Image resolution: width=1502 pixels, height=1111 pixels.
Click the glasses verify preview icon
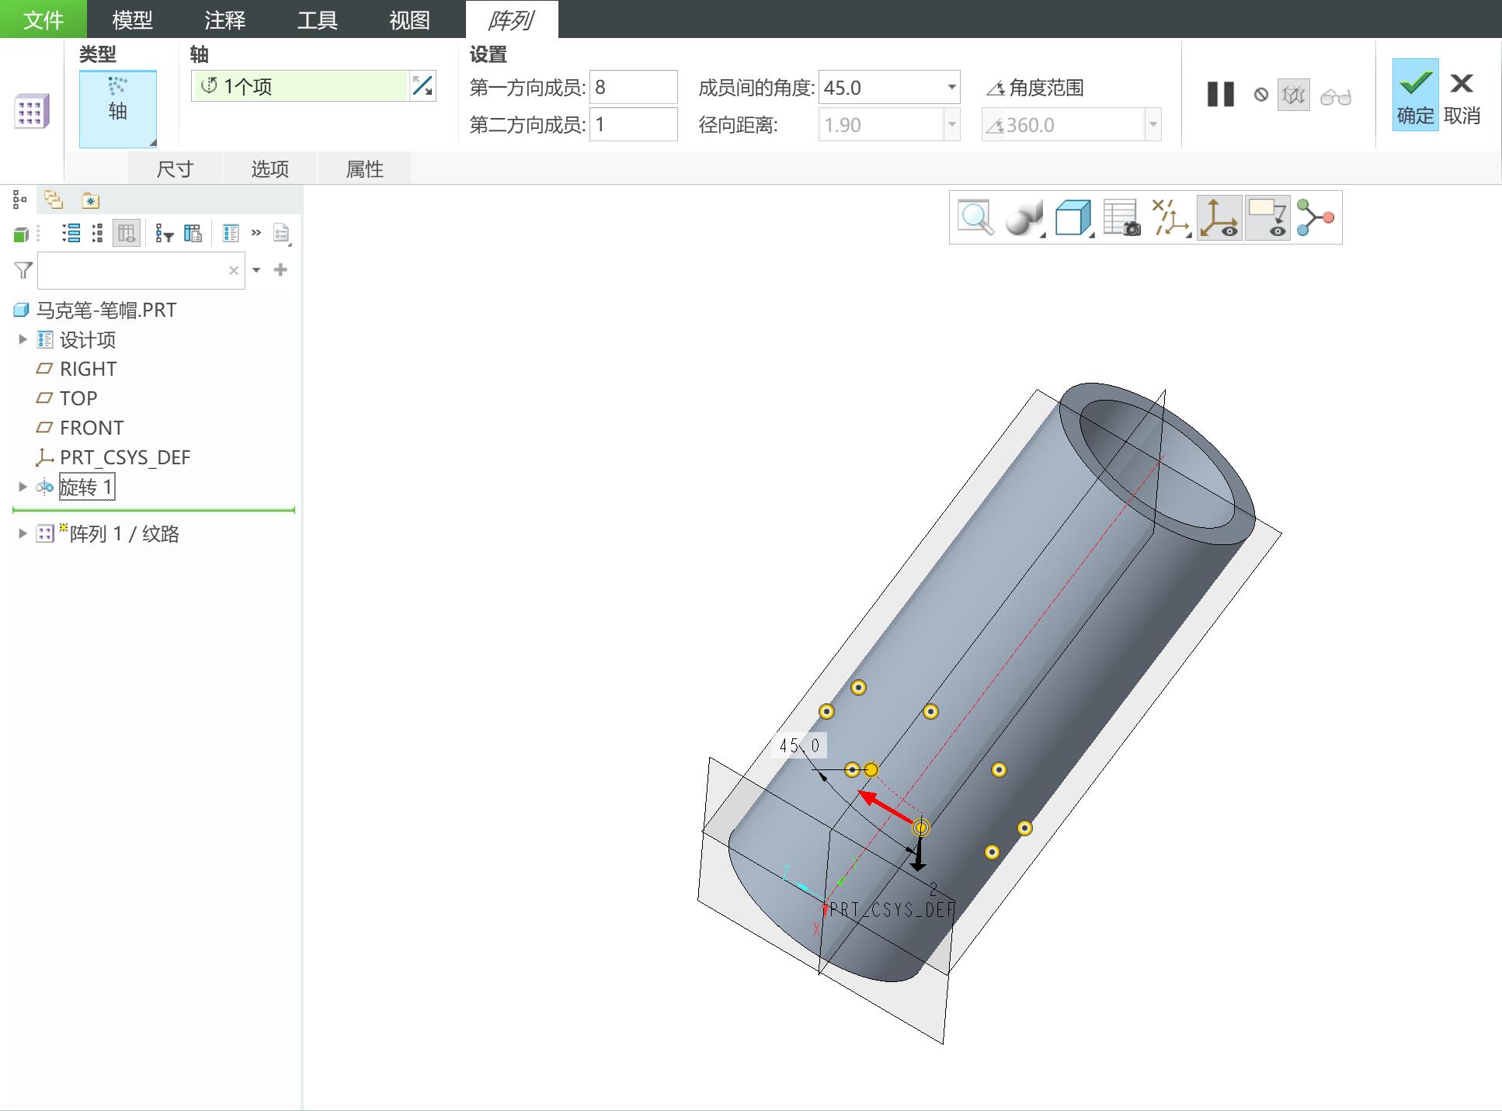[1335, 95]
